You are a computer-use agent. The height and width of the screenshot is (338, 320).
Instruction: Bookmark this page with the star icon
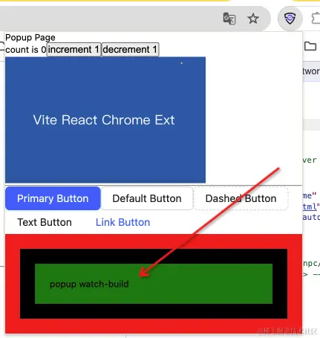coord(253,19)
